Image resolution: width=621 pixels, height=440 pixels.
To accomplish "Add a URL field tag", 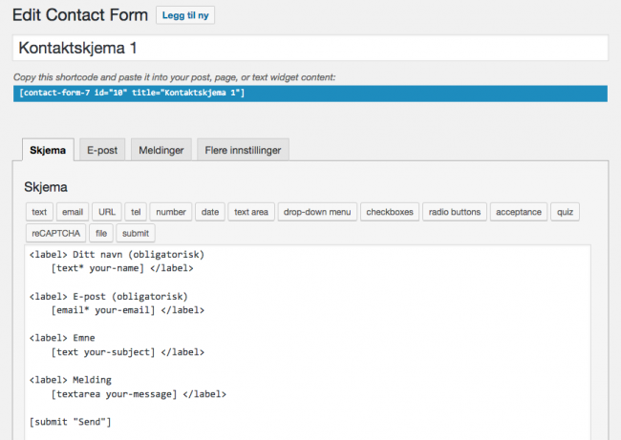I will click(x=107, y=212).
